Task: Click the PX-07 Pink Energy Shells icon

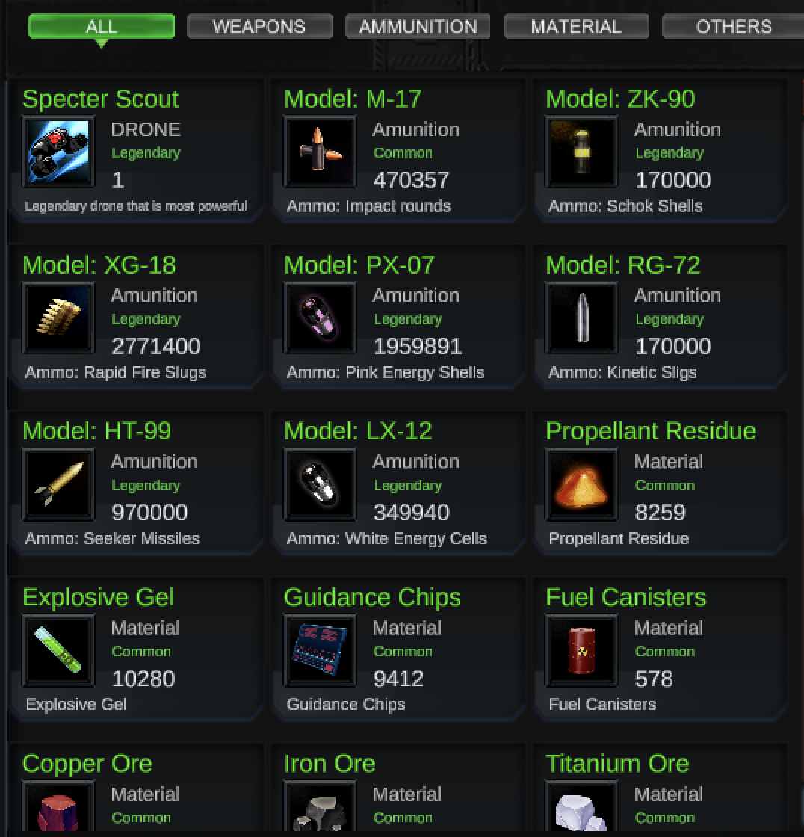Action: click(x=320, y=318)
